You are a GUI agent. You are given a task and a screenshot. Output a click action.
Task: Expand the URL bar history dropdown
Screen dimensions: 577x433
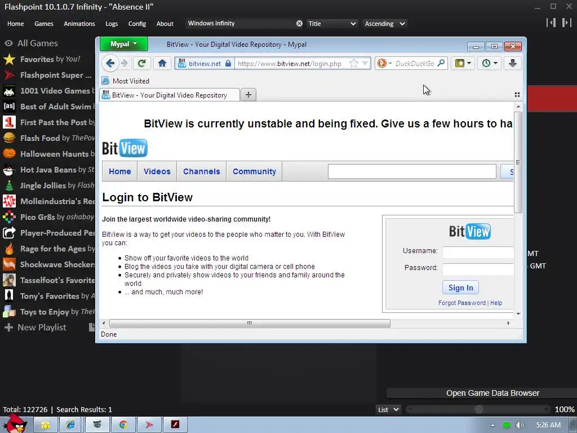[x=365, y=63]
